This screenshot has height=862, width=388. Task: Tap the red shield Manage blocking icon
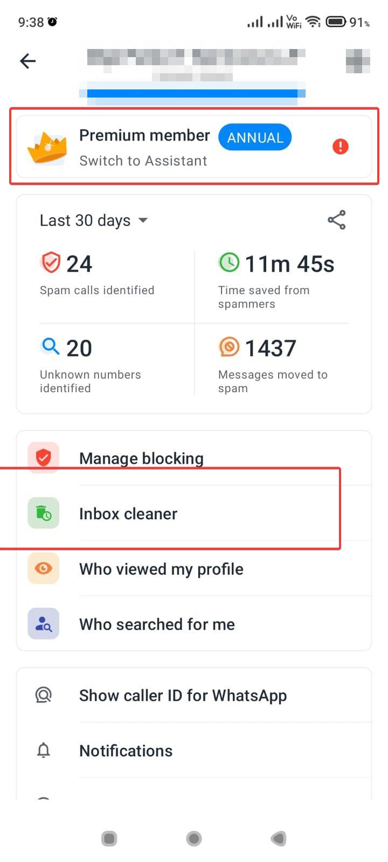[44, 458]
